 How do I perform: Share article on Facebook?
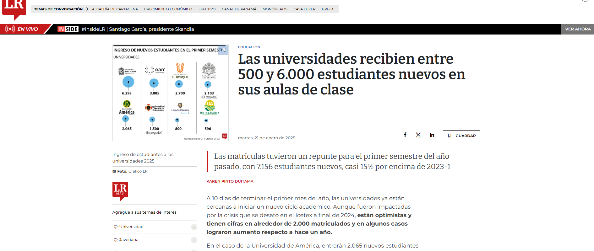coord(405,135)
